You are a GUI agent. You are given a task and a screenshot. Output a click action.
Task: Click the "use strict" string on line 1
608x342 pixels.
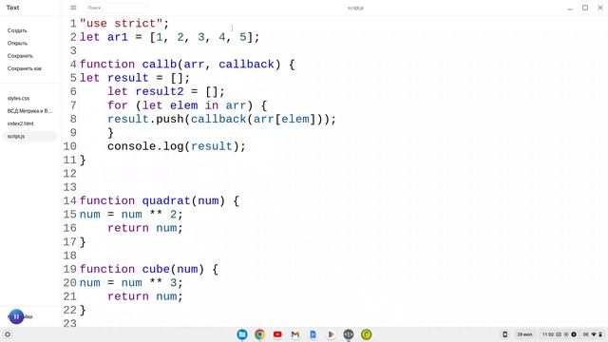(121, 23)
